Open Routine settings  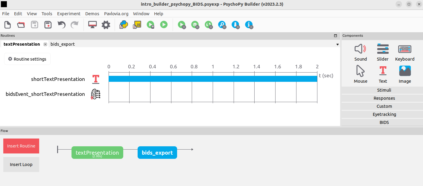(x=27, y=59)
